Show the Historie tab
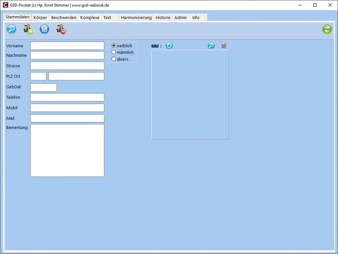The height and width of the screenshot is (254, 338). [163, 17]
